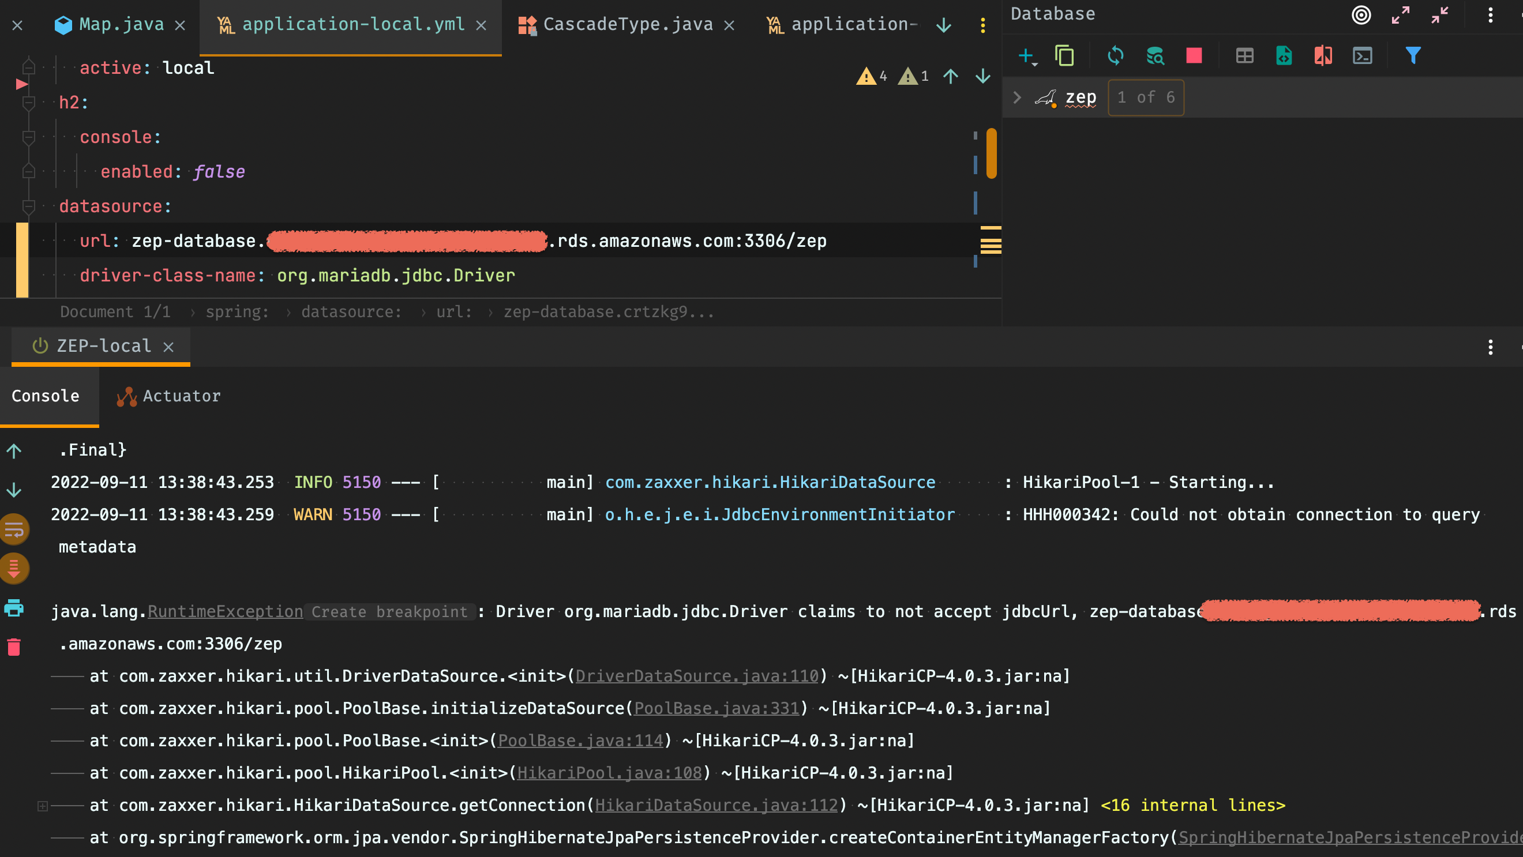Viewport: 1523px width, 857px height.
Task: Click the datasource breadcrumb
Action: click(x=351, y=311)
